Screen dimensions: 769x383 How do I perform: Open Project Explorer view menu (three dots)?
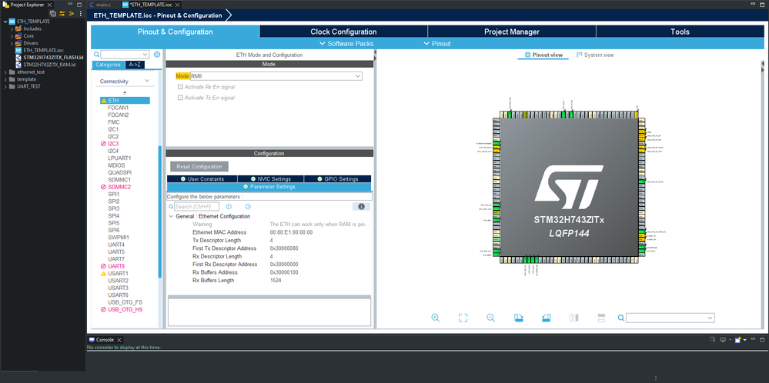pos(80,13)
